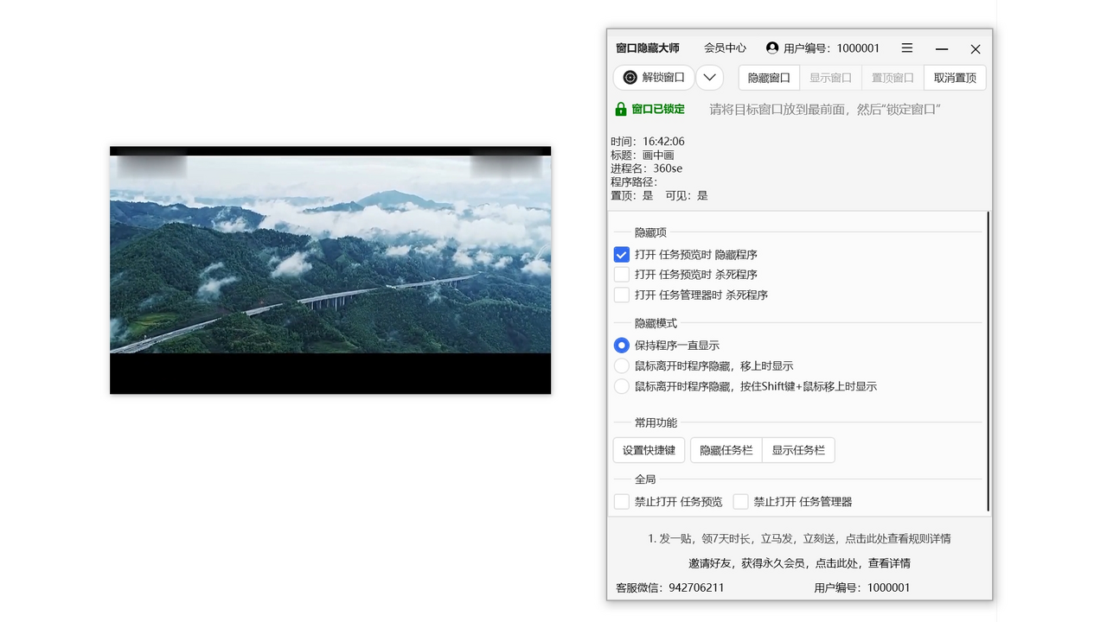Click the 取消置顶 button
This screenshot has width=1107, height=622.
[955, 78]
